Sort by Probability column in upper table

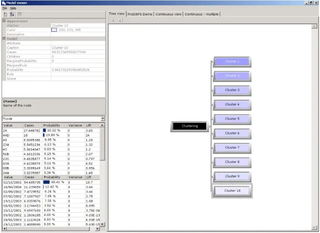click(55, 125)
